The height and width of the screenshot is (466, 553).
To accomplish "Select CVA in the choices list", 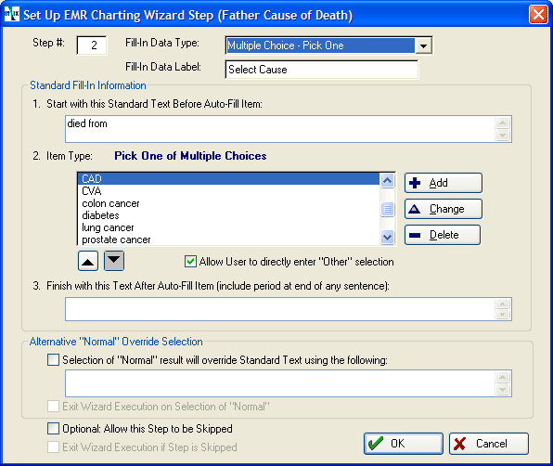I will click(x=228, y=191).
